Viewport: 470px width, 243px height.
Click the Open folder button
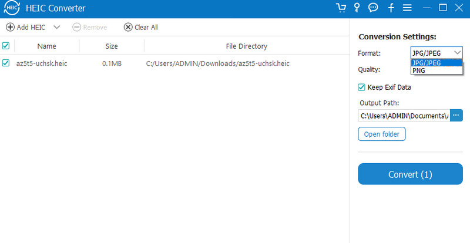point(381,134)
